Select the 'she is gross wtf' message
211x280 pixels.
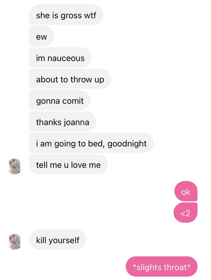pos(66,15)
